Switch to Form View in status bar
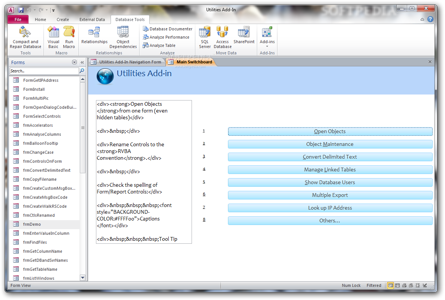The image size is (445, 300). (x=391, y=285)
